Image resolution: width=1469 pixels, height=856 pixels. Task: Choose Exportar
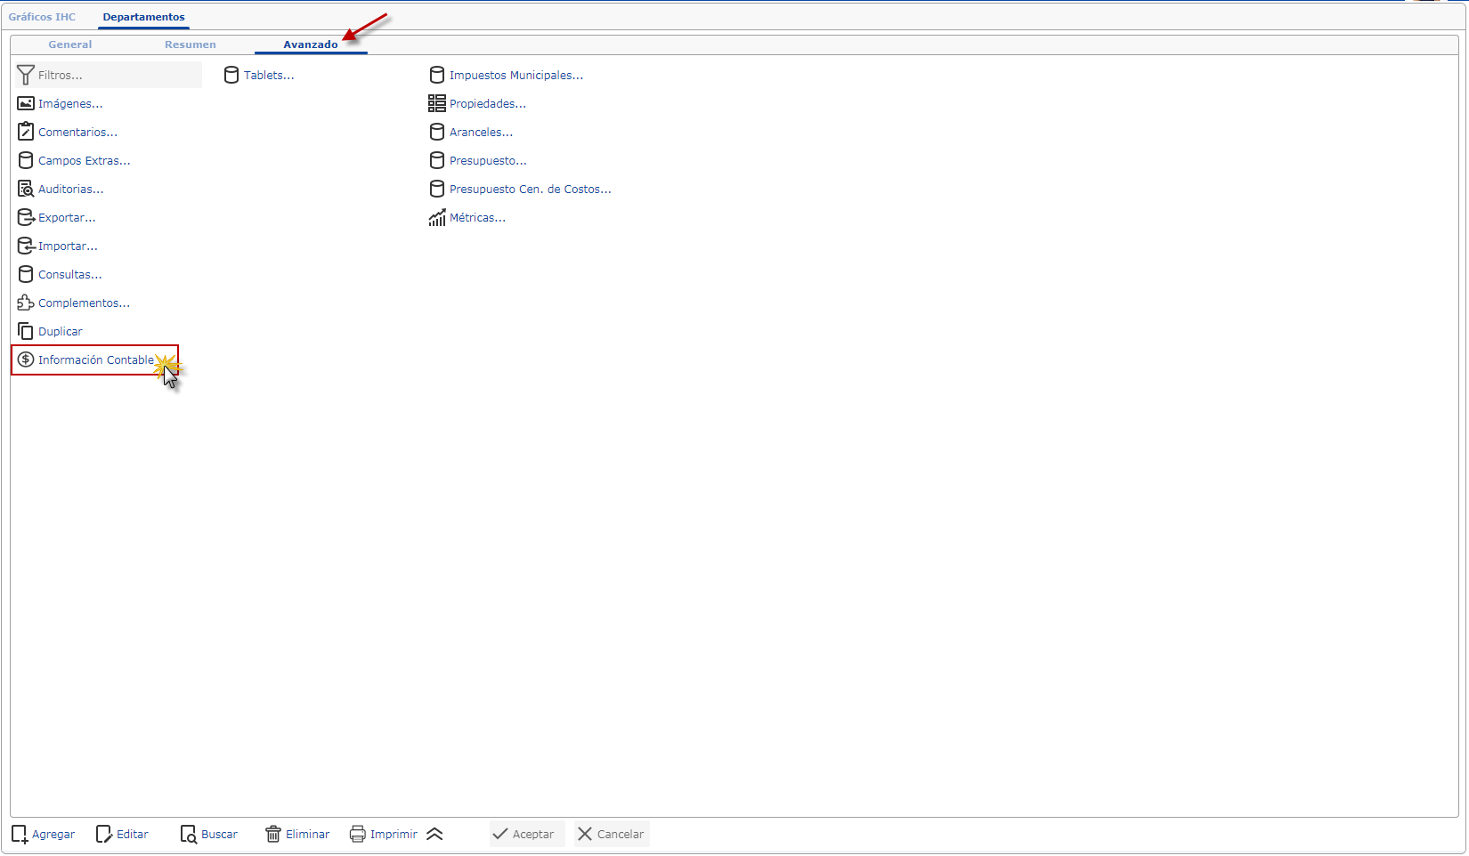[x=67, y=218]
